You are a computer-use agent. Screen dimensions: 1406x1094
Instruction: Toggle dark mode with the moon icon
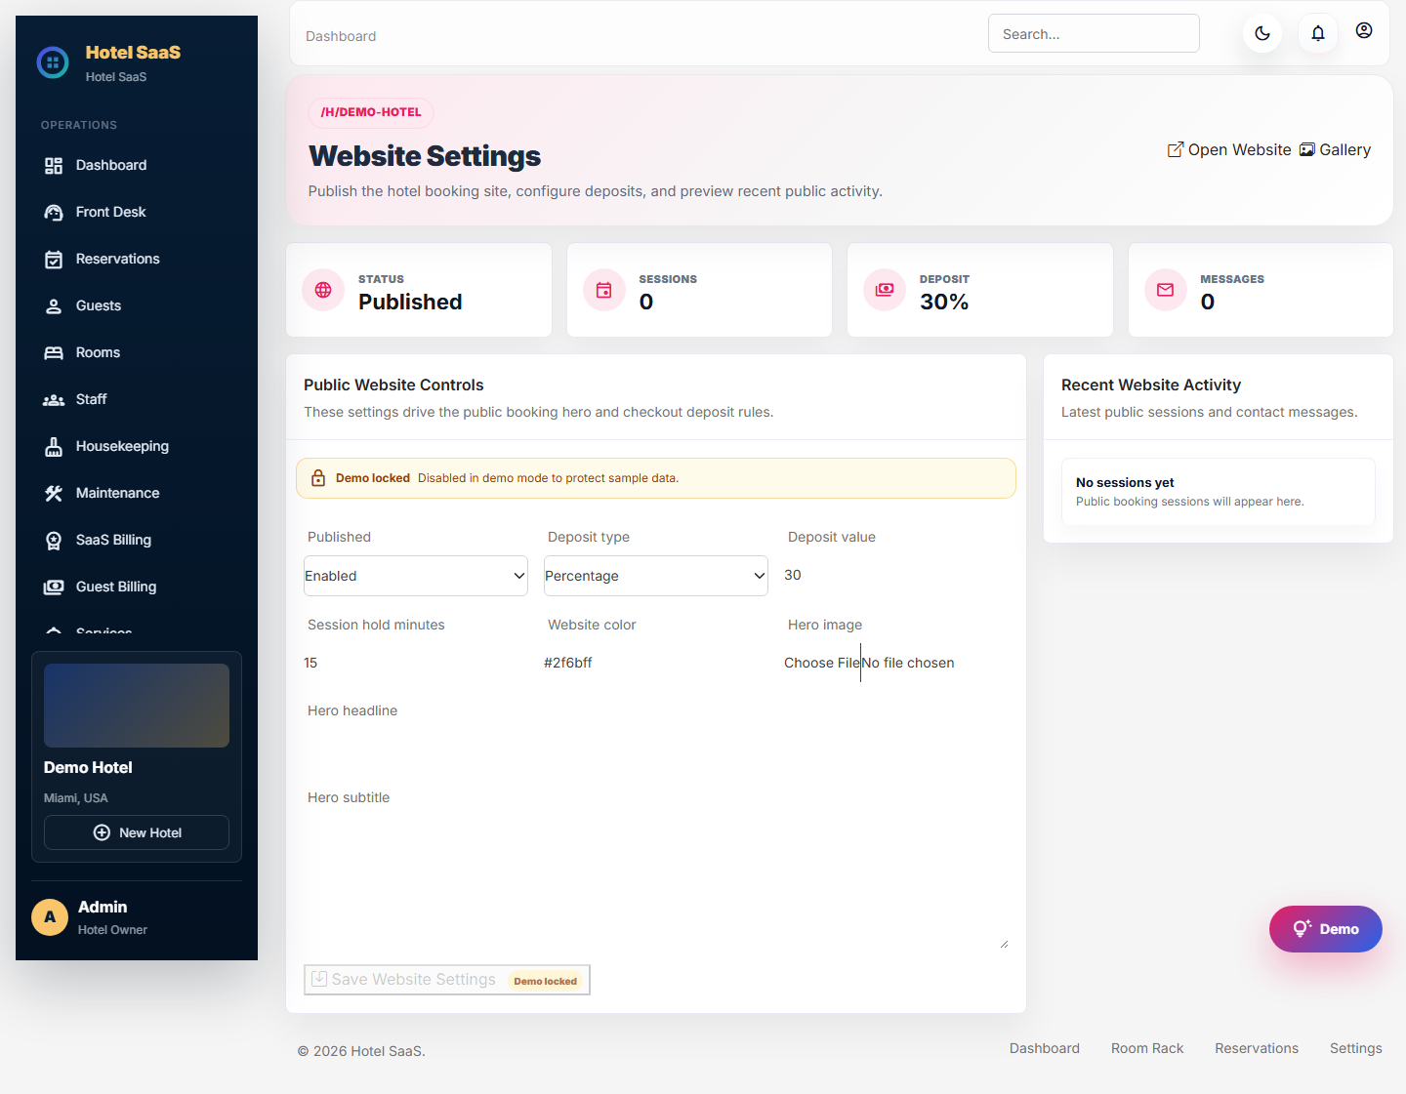click(1262, 33)
